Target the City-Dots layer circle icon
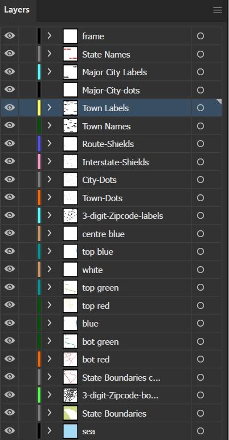The height and width of the screenshot is (440, 229). pos(201,180)
